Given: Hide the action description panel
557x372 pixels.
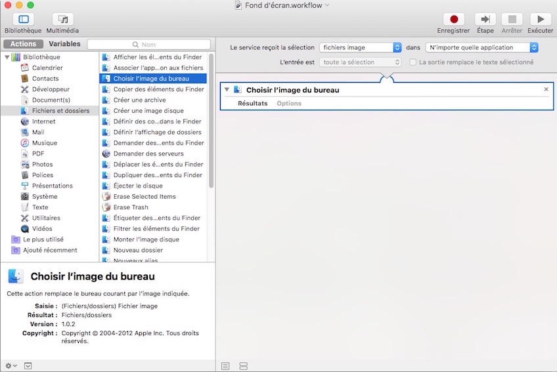Looking at the screenshot, I should (28, 365).
